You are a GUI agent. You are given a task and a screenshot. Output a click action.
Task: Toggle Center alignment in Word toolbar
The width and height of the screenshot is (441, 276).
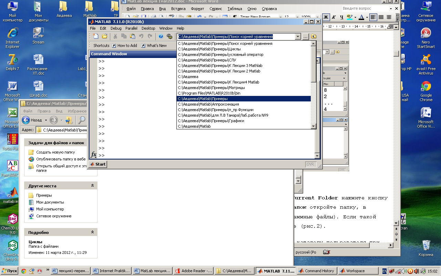point(381,17)
